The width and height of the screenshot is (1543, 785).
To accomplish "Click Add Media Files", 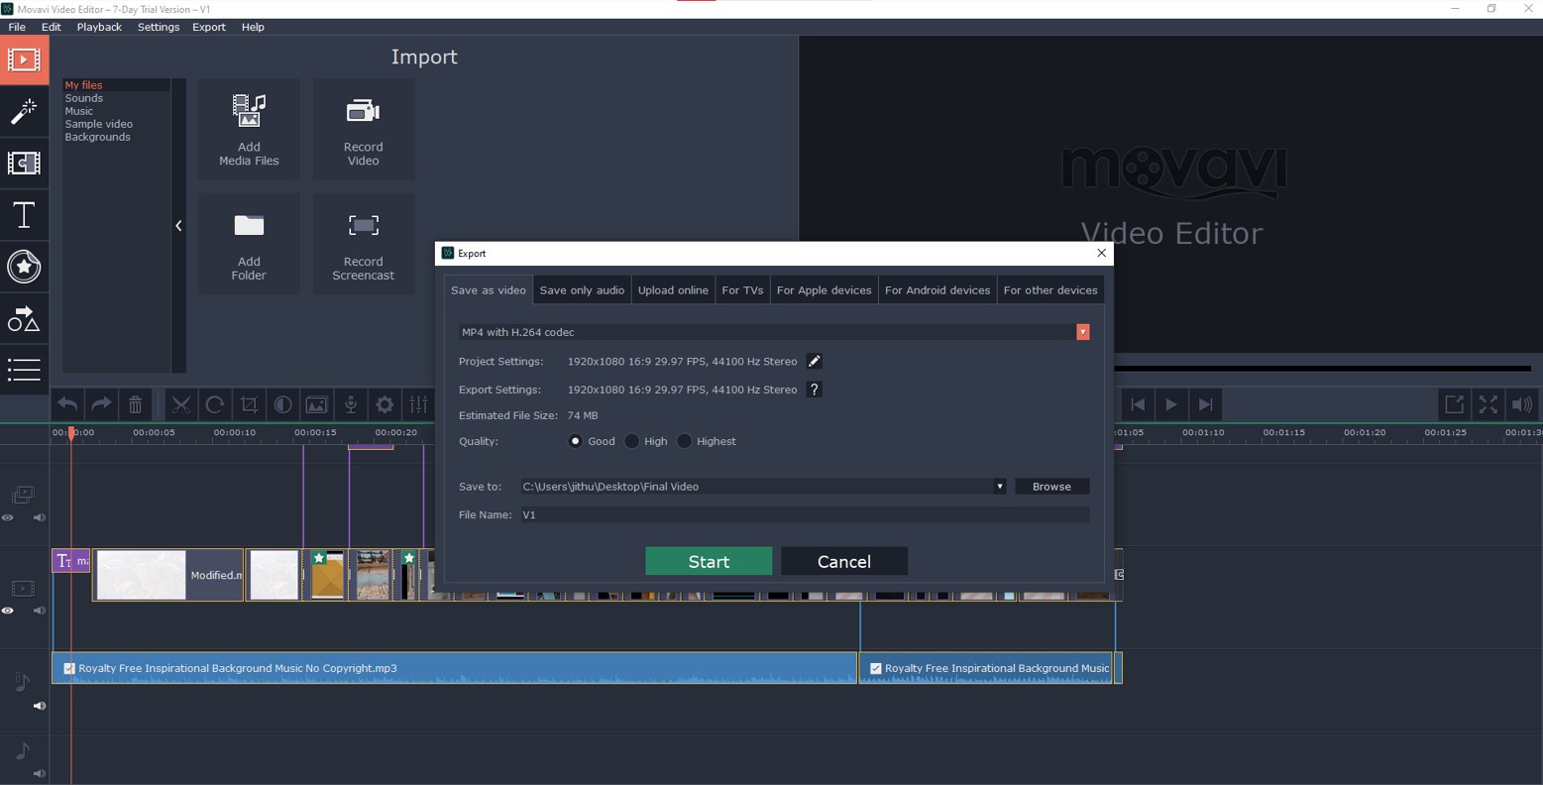I will 249,130.
